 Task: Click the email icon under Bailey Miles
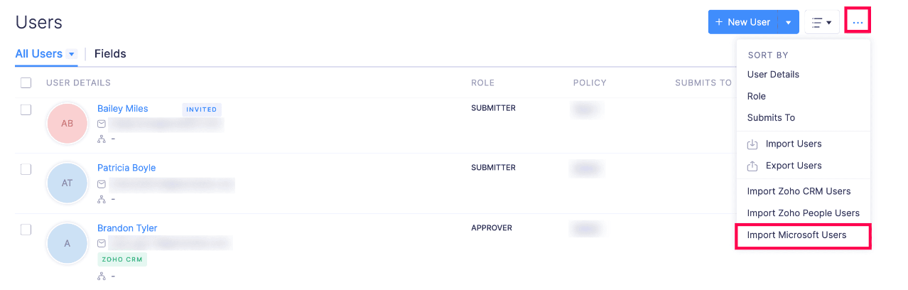102,124
